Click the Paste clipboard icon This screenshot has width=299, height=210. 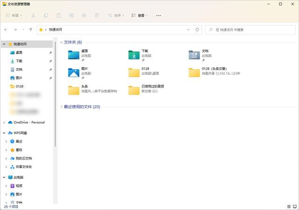pyautogui.click(x=58, y=15)
